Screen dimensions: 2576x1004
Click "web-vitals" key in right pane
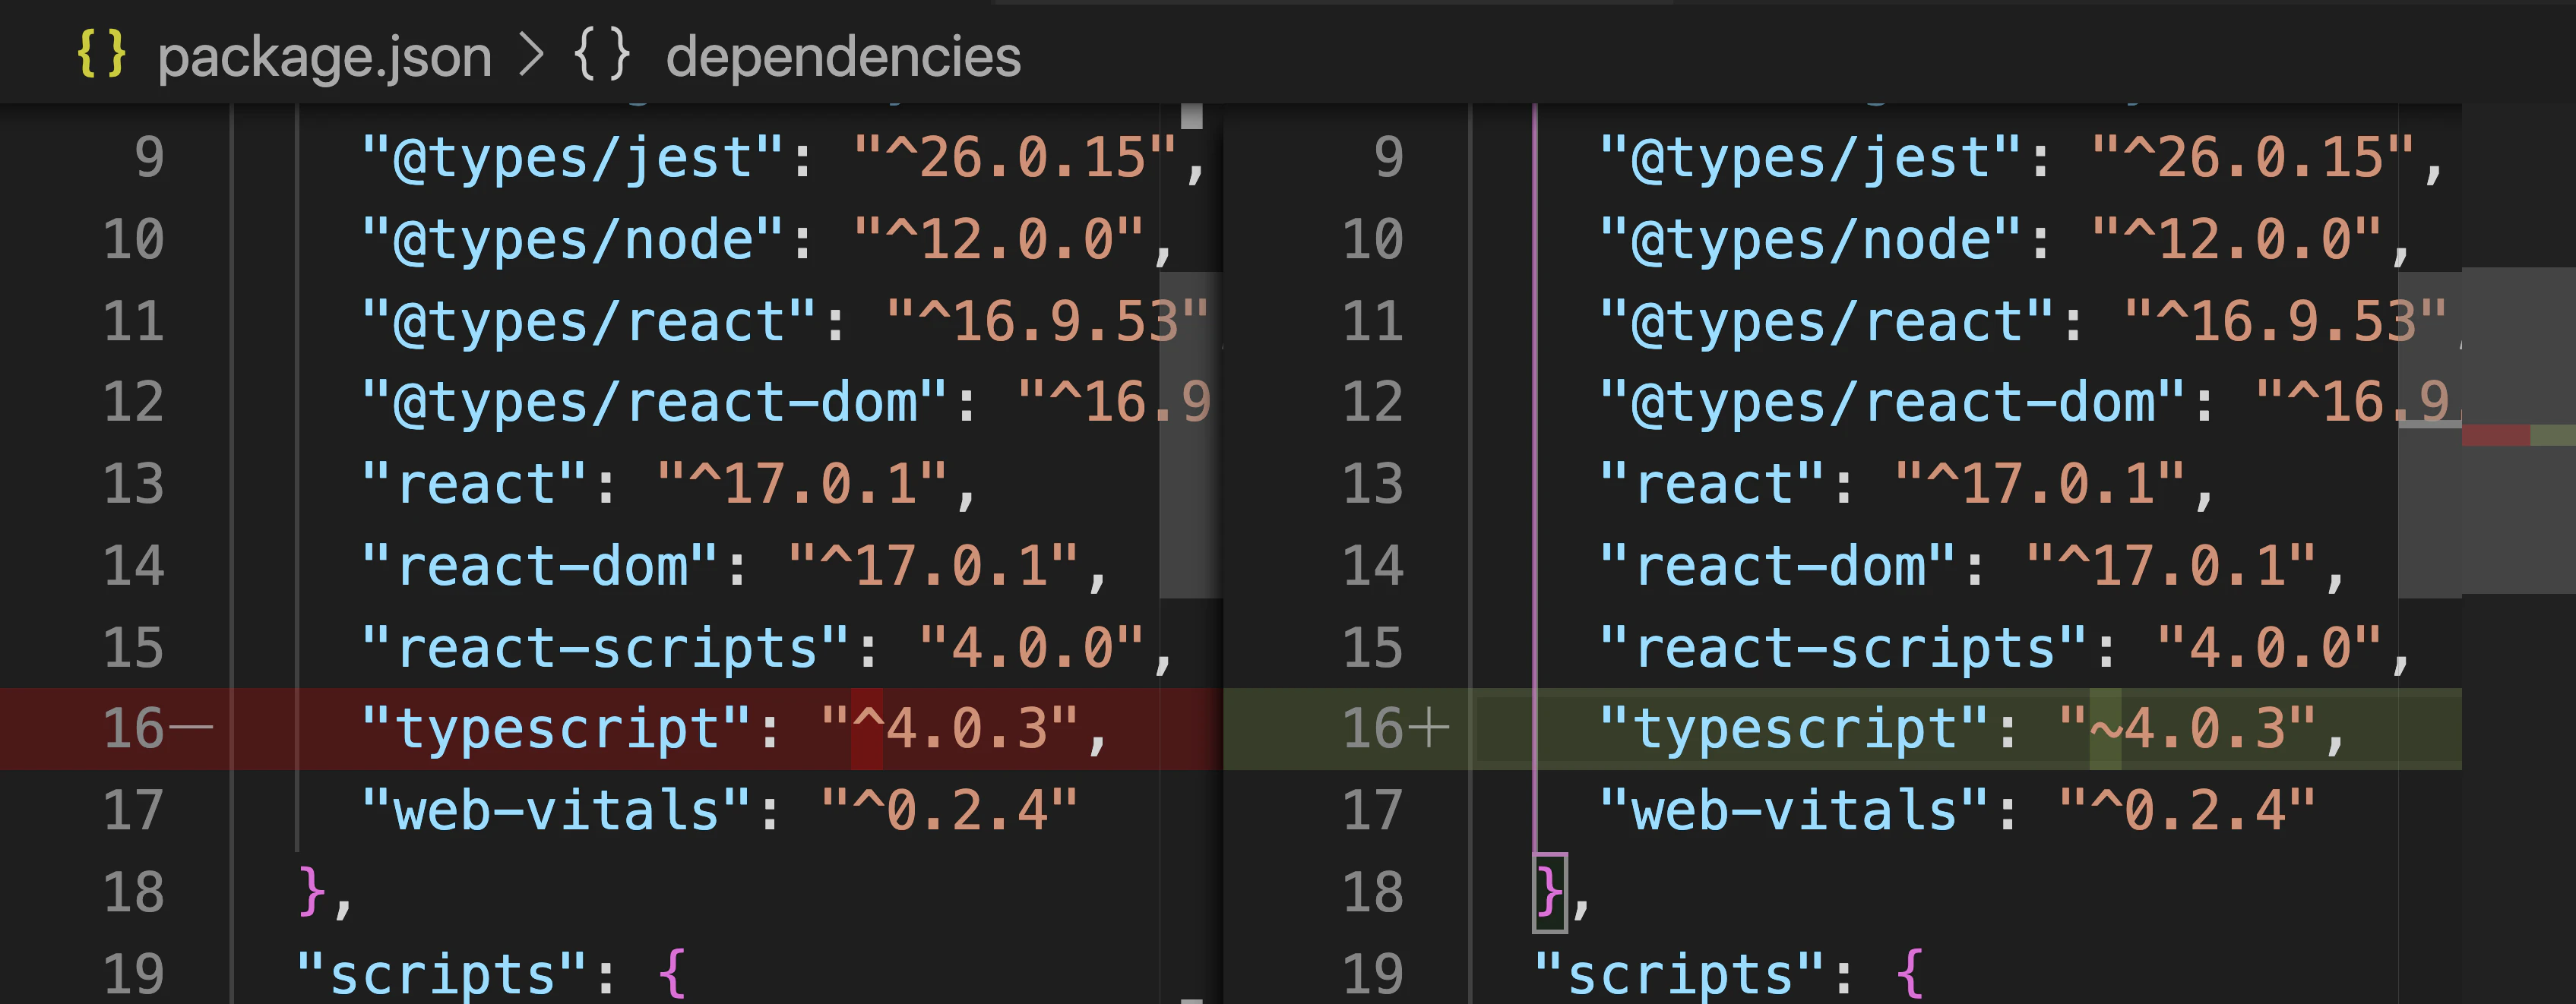point(1795,810)
